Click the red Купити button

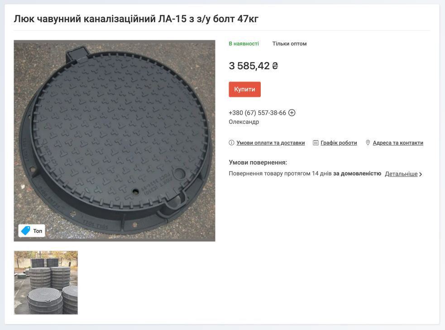click(x=244, y=89)
